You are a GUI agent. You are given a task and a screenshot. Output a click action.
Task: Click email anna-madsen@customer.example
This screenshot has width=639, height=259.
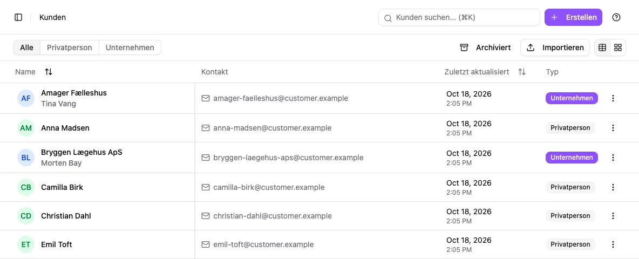(272, 128)
